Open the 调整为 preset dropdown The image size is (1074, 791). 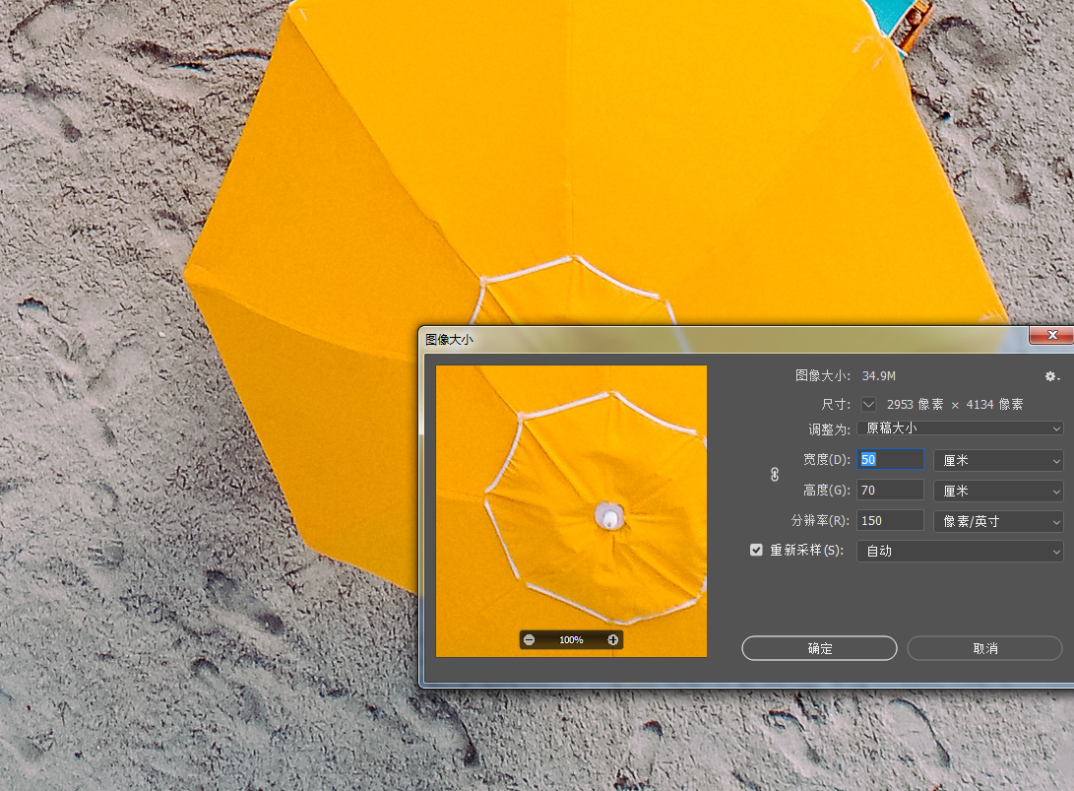(960, 428)
